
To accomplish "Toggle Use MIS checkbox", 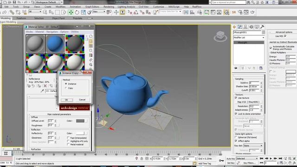I will click(x=285, y=36).
